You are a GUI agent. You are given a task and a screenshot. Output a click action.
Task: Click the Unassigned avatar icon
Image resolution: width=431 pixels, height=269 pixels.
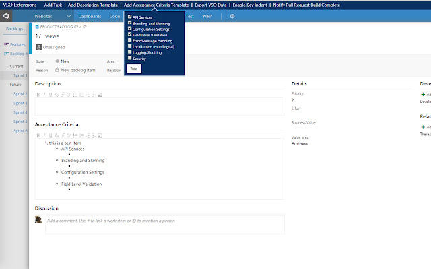39,47
